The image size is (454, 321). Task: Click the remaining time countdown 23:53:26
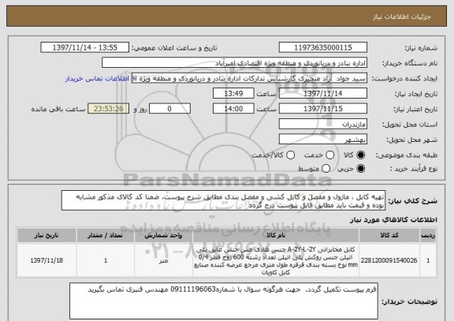[108, 109]
